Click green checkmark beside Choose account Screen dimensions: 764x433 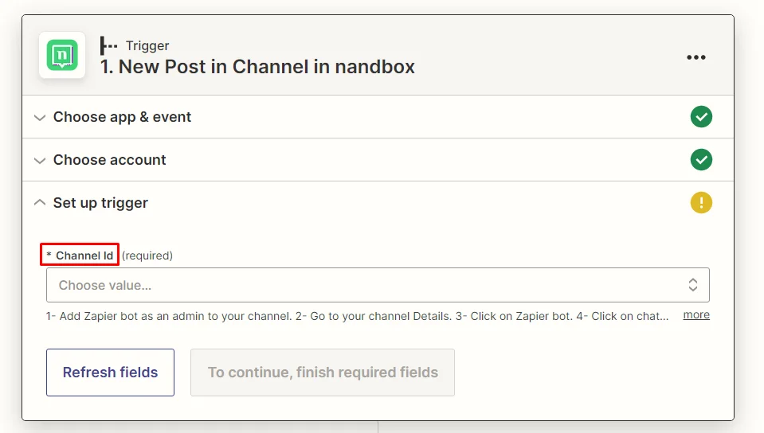pos(701,160)
